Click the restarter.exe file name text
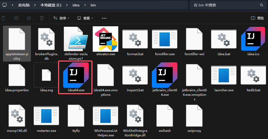Image resolution: width=268 pixels, height=139 pixels. pyautogui.click(x=47, y=131)
